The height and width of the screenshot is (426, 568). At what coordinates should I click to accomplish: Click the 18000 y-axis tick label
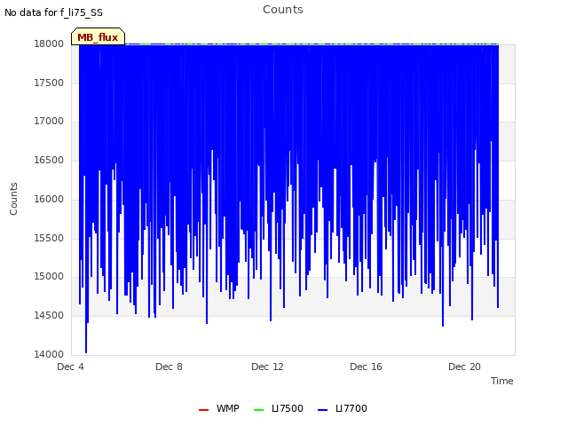(49, 43)
